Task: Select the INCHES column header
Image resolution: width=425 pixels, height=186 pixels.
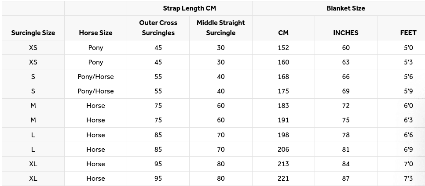Action: pos(346,33)
